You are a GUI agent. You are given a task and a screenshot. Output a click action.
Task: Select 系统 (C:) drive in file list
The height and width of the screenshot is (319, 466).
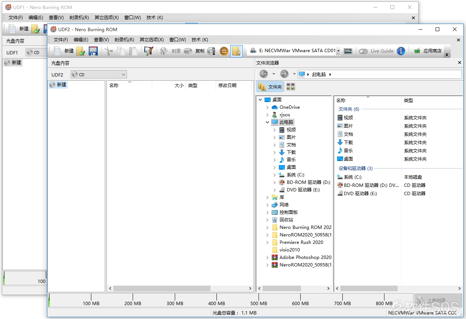[x=353, y=177]
